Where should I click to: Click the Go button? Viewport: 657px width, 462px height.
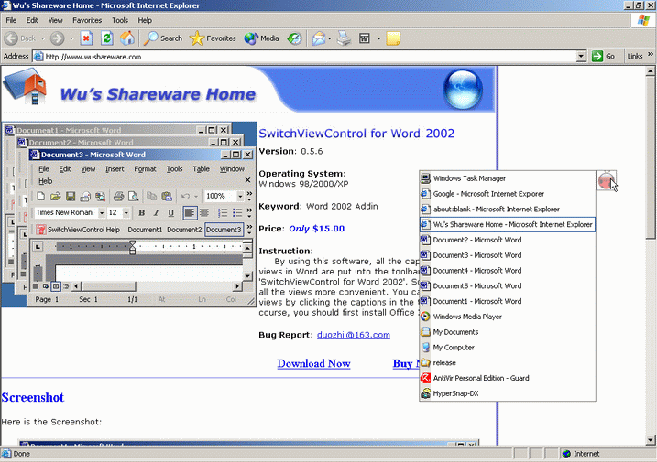tap(604, 56)
